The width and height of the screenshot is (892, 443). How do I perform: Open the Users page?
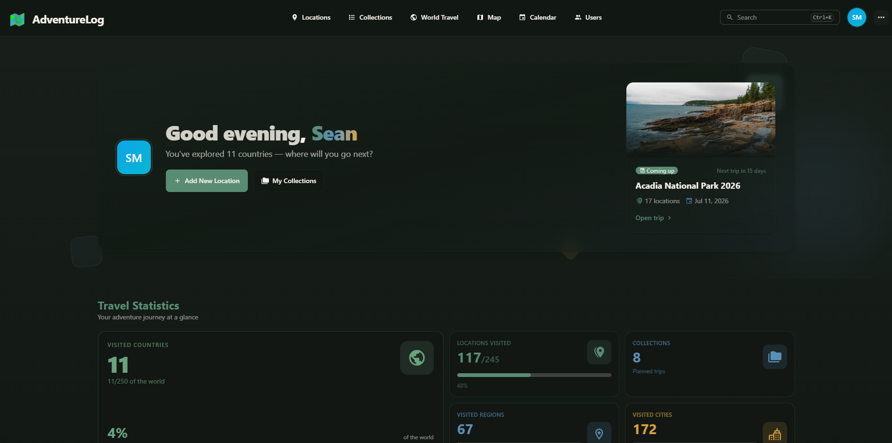coord(588,17)
